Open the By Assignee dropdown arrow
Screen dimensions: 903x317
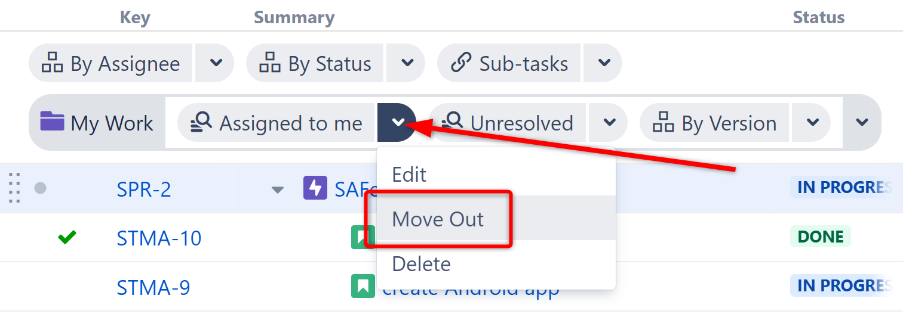pos(216,63)
